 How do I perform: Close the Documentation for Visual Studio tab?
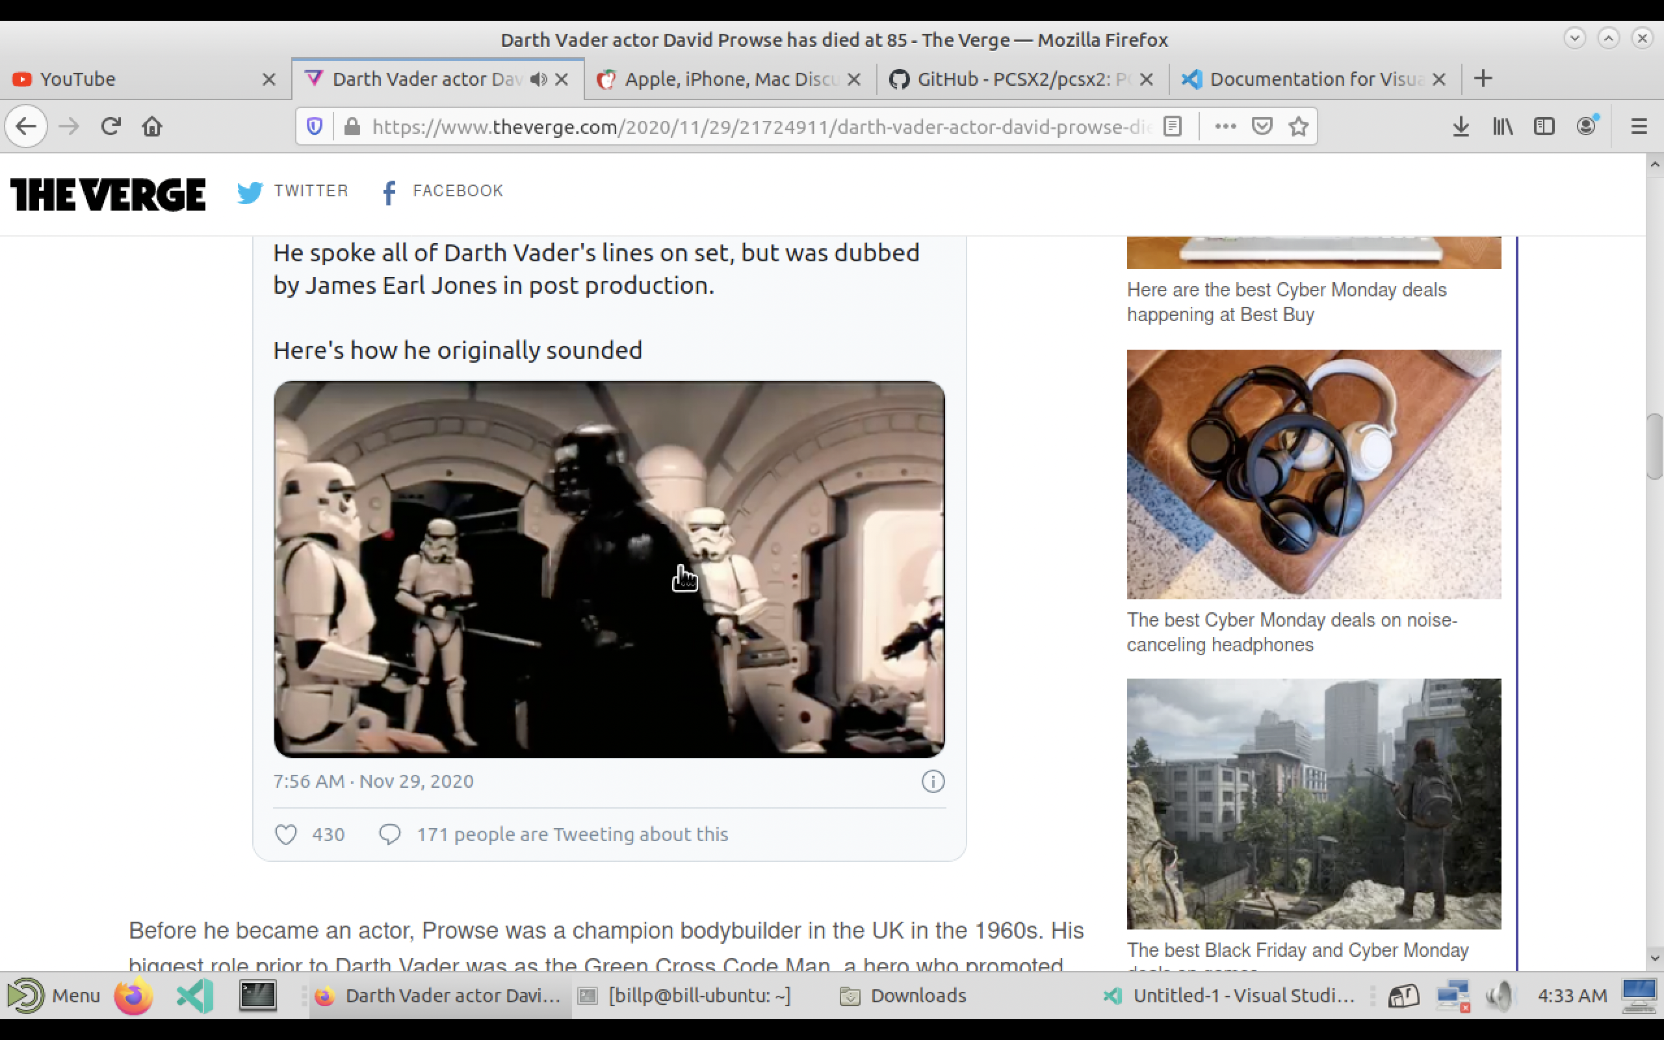[x=1438, y=79]
